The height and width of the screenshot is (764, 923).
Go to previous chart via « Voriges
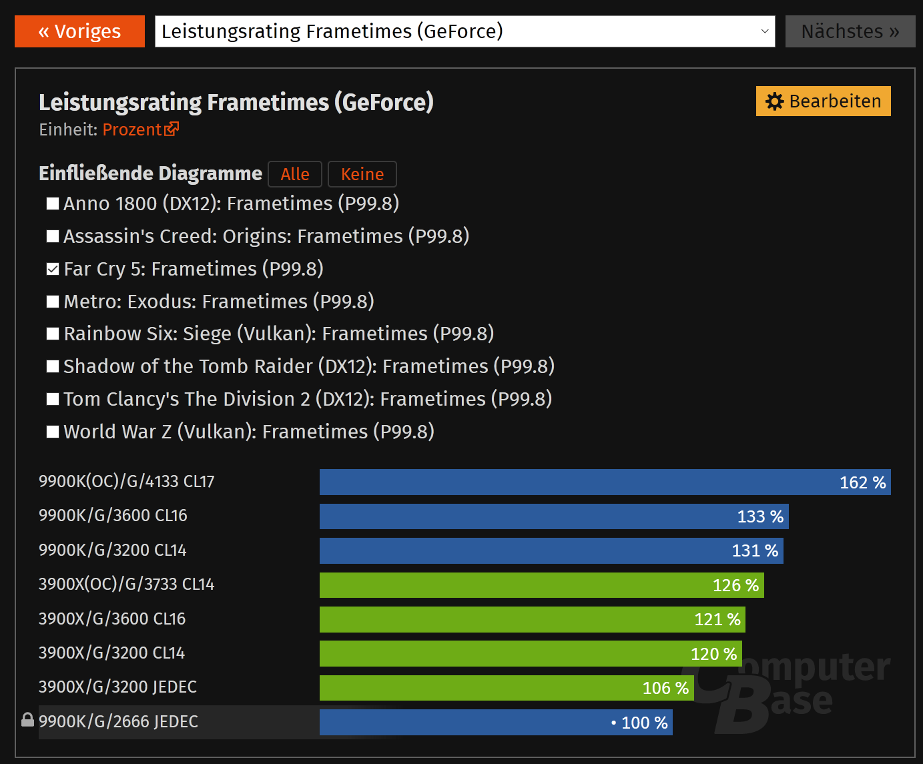pos(79,31)
